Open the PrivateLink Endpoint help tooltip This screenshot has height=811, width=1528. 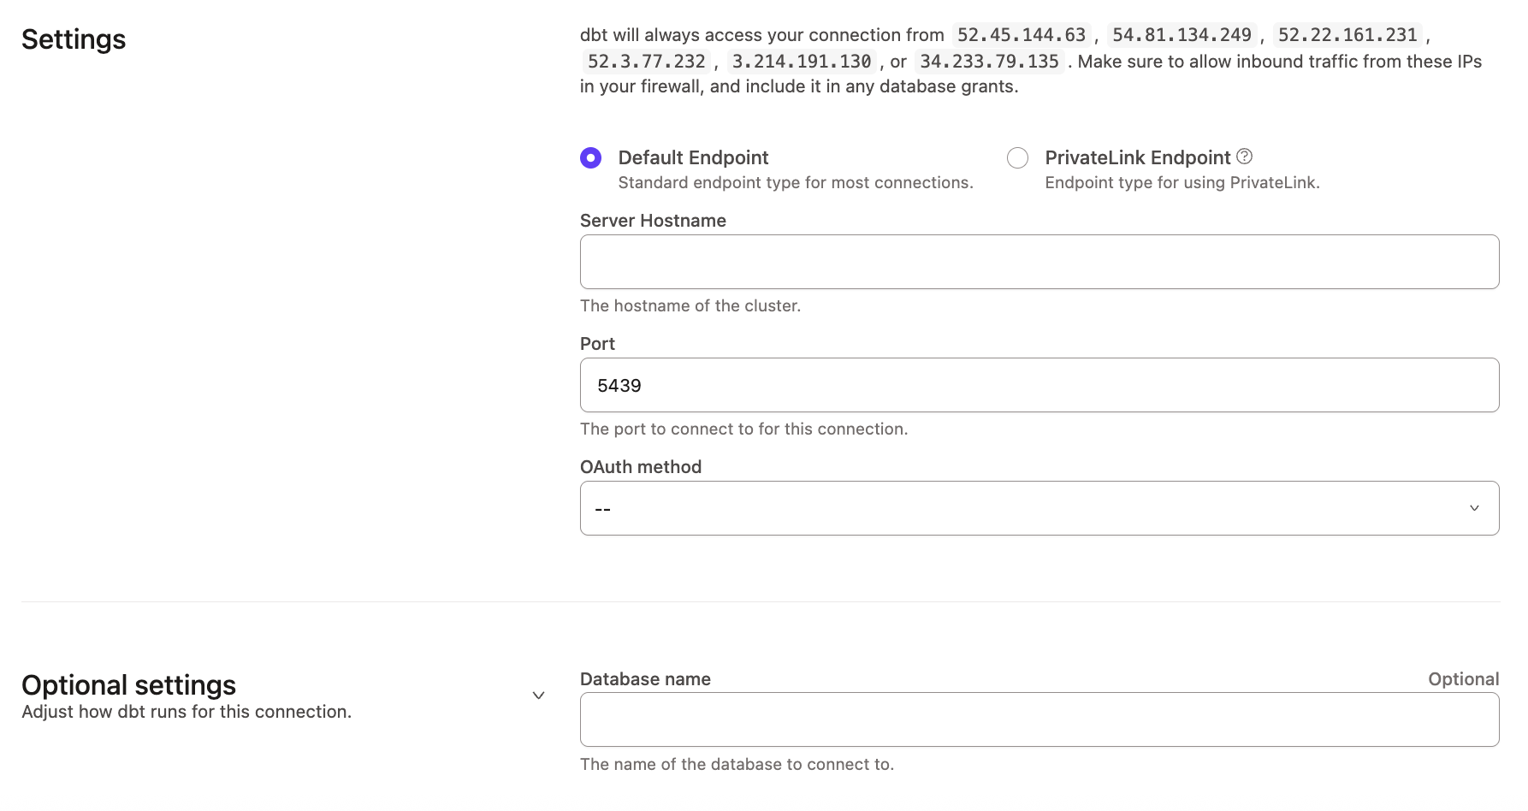tap(1246, 156)
